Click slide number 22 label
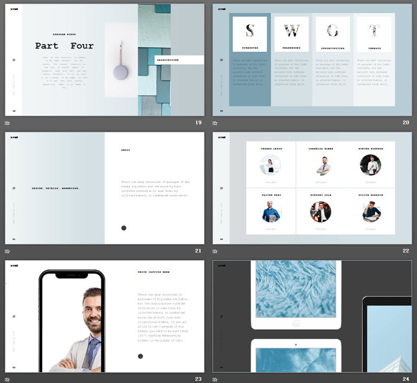Image resolution: width=417 pixels, height=383 pixels. [406, 251]
